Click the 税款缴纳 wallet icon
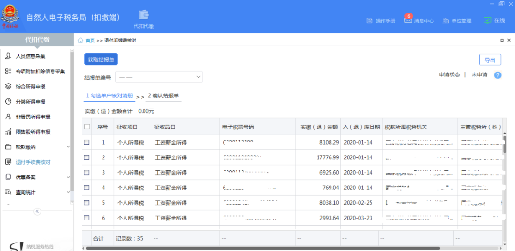This screenshot has height=251, width=515. 9,147
